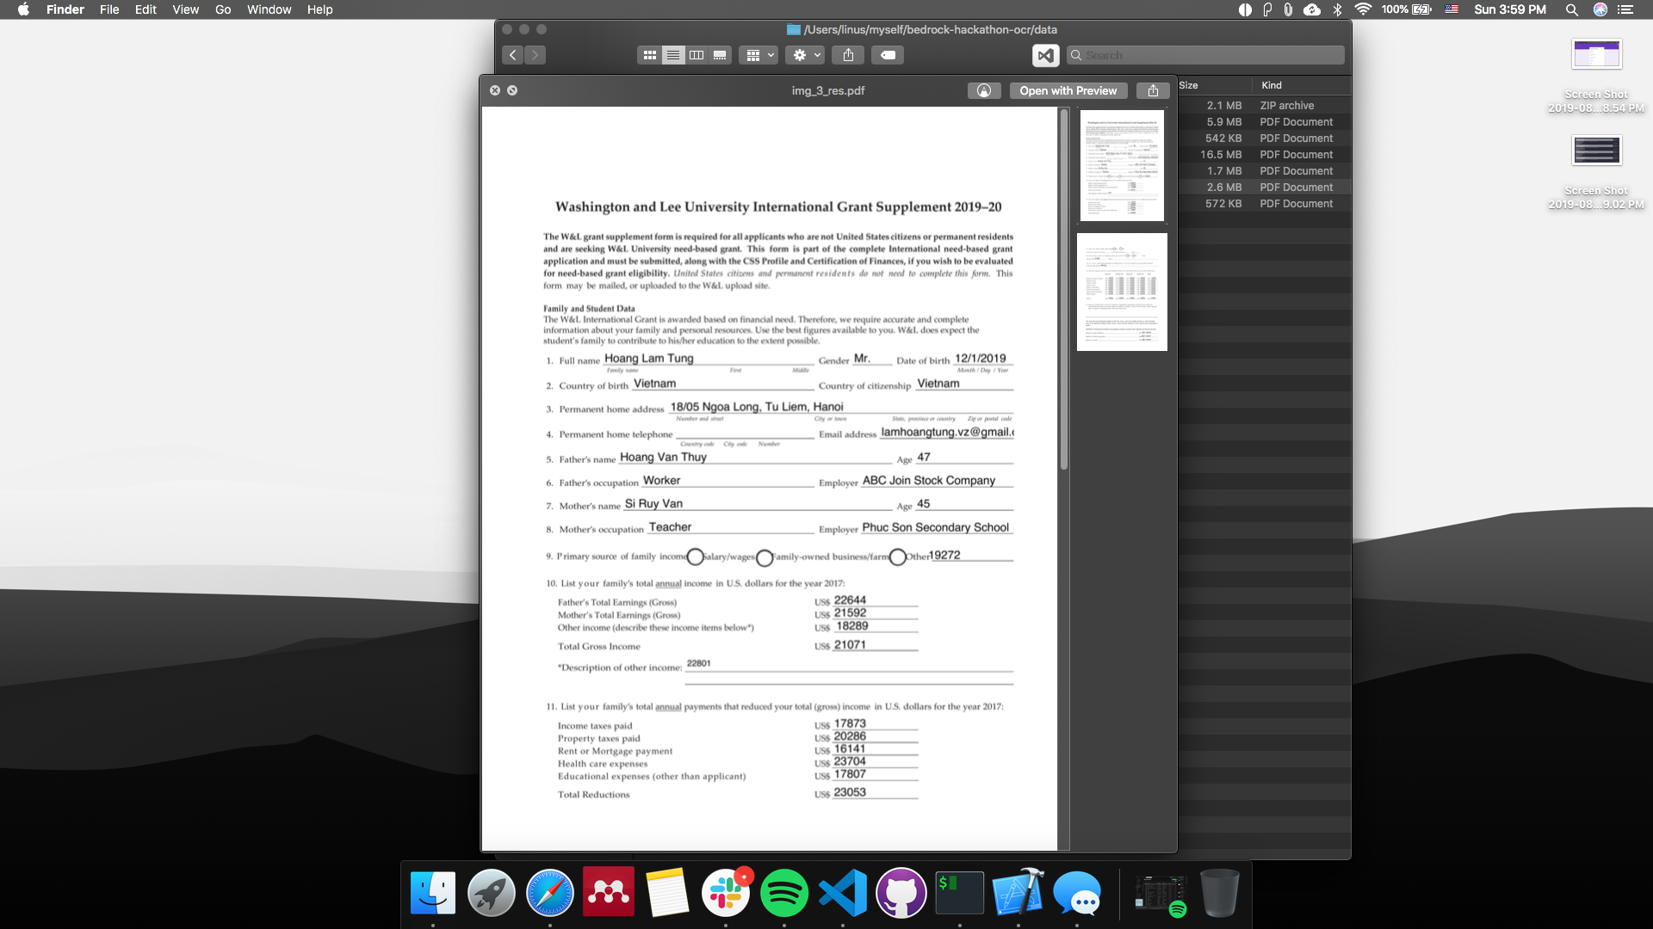Open Spotlight search in menu bar
Image resolution: width=1653 pixels, height=929 pixels.
pos(1571,9)
